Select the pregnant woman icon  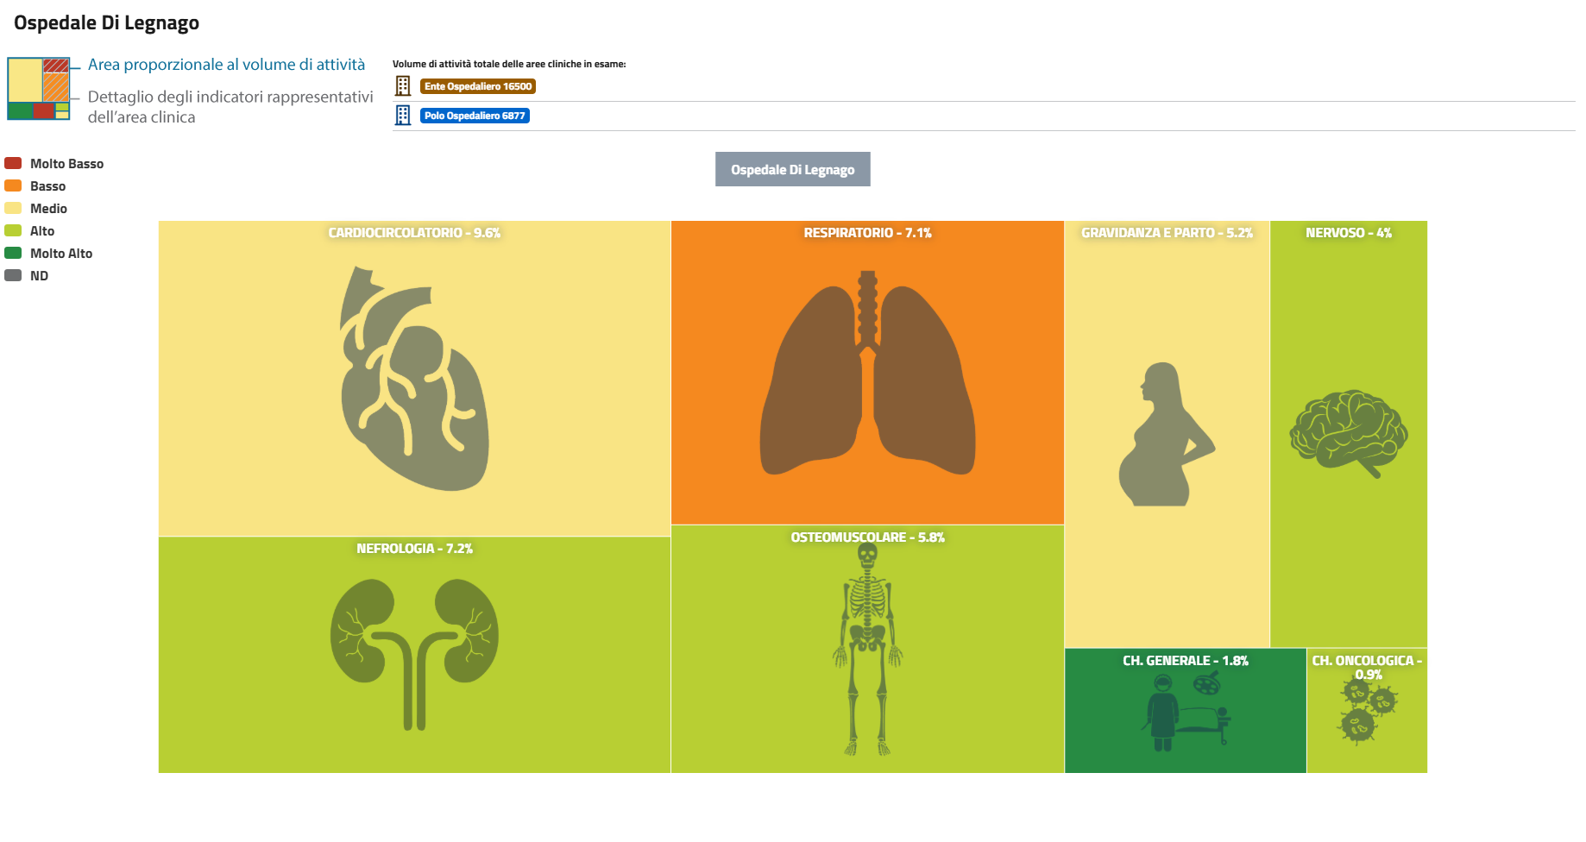point(1167,434)
